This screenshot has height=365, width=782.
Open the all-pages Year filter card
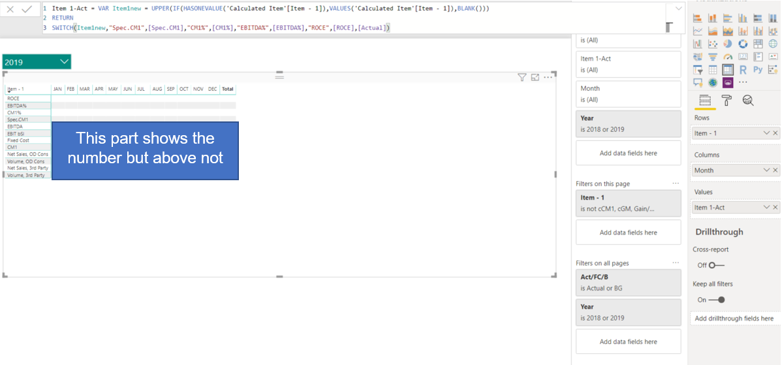(x=628, y=312)
